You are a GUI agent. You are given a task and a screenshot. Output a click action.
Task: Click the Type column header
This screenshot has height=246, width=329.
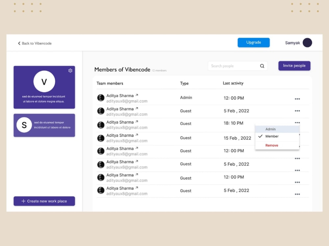pyautogui.click(x=184, y=83)
